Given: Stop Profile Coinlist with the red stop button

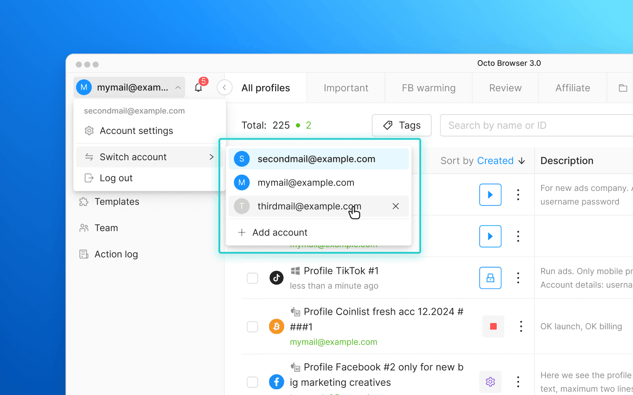Looking at the screenshot, I should (x=493, y=326).
